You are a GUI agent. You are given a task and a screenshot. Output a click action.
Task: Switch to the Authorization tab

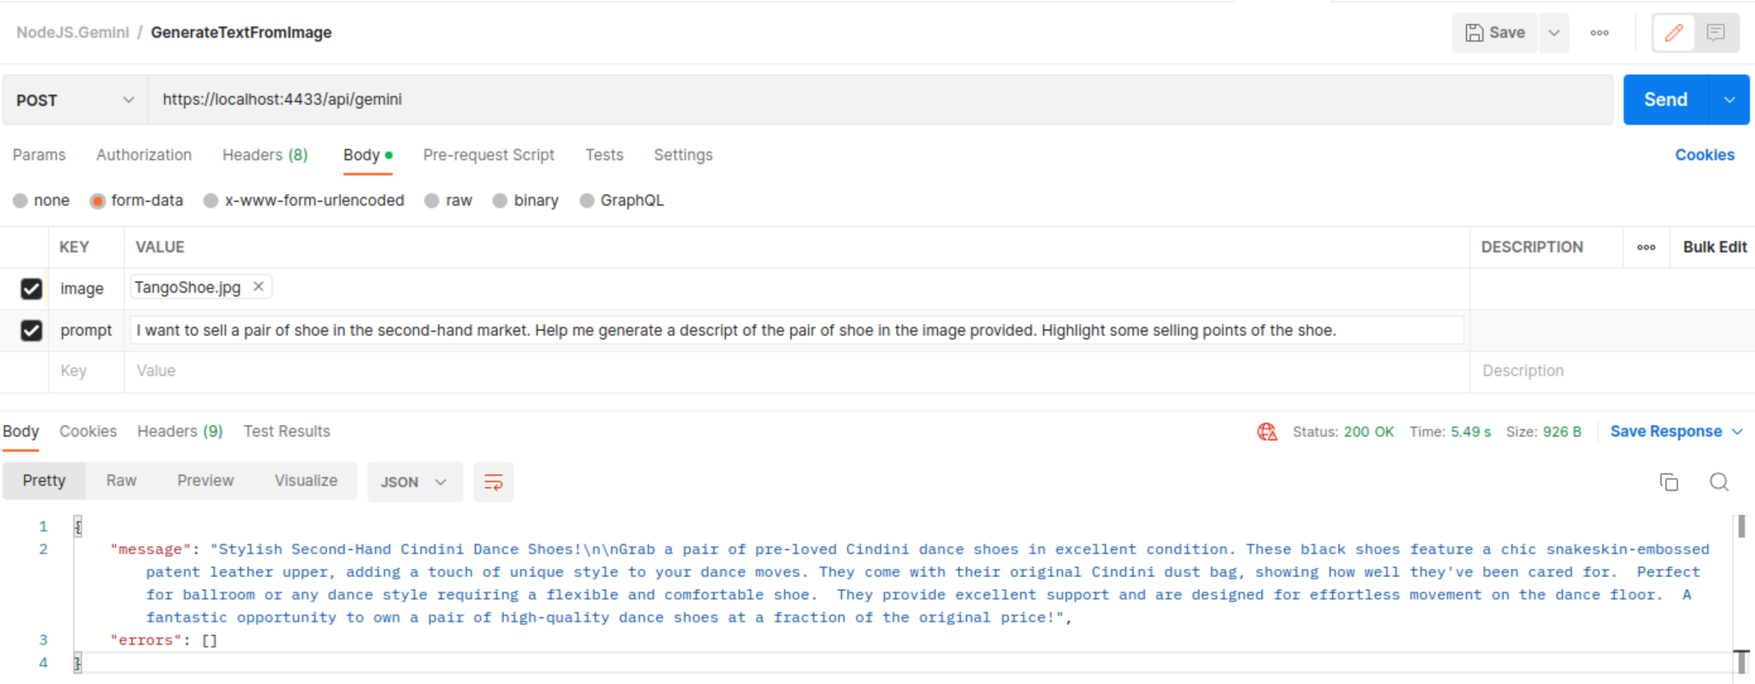[144, 155]
